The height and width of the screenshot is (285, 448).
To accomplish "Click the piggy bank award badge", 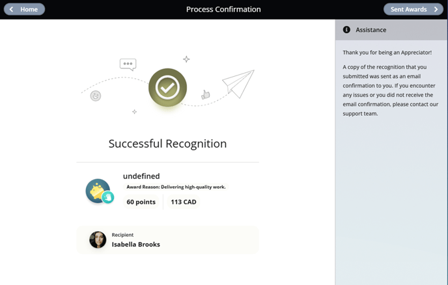I will [x=98, y=191].
